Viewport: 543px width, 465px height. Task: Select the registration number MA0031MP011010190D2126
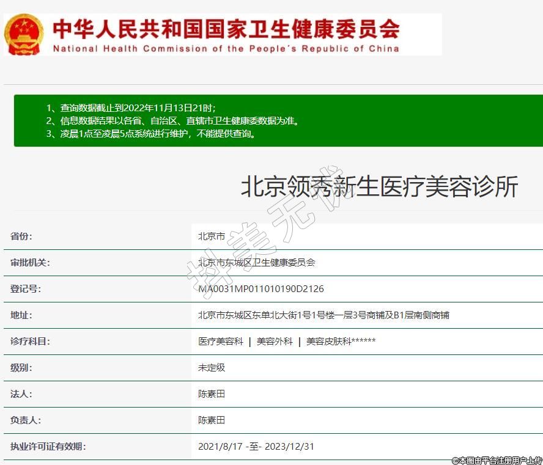(x=261, y=289)
